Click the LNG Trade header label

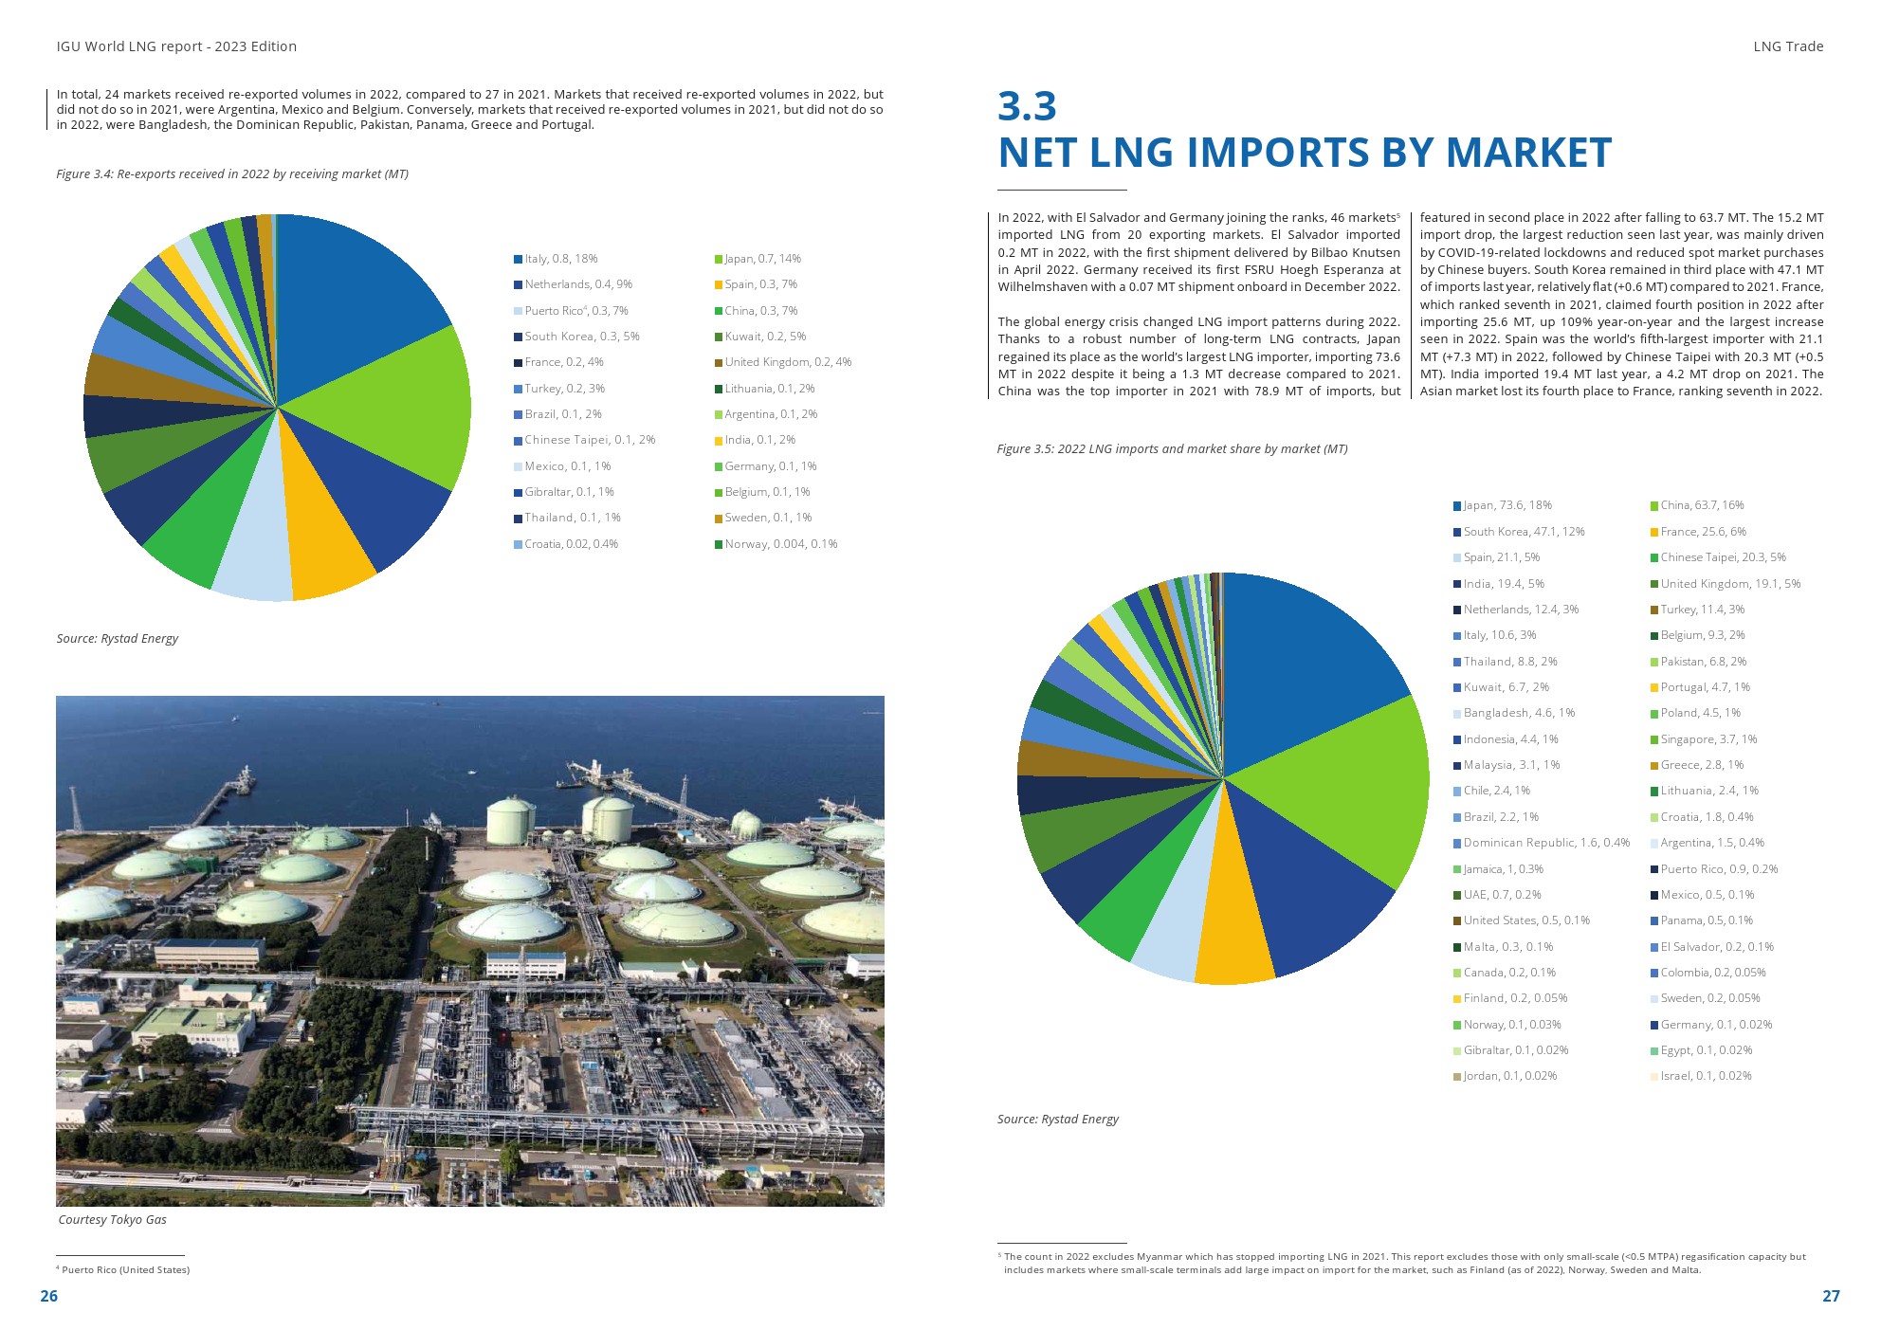pyautogui.click(x=1787, y=46)
